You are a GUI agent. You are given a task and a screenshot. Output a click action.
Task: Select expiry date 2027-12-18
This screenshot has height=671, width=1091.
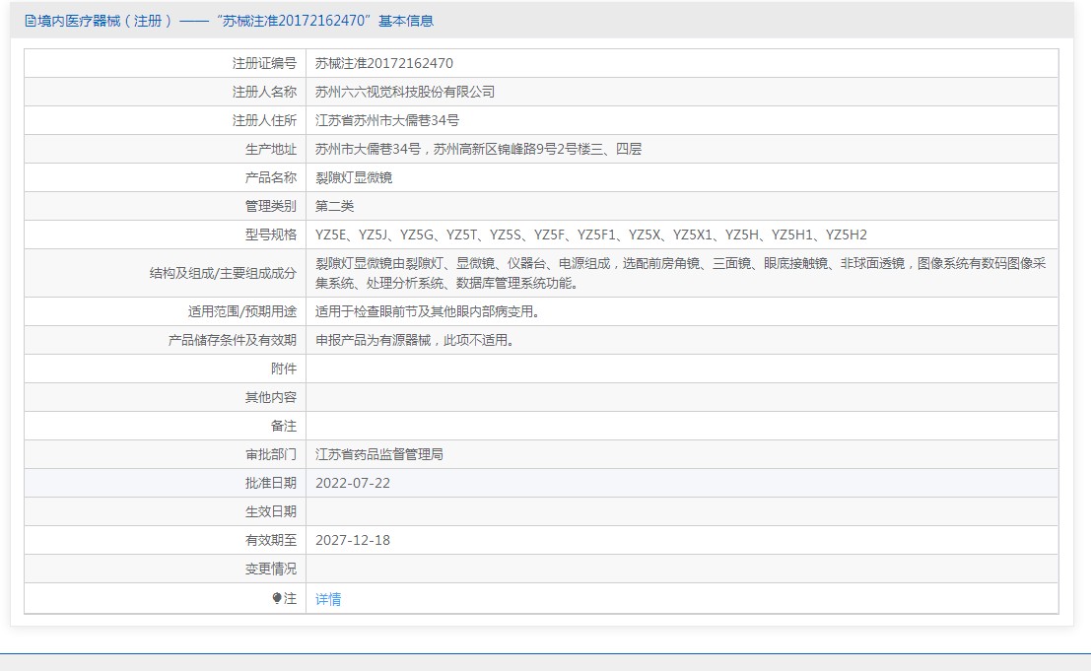[x=353, y=540]
